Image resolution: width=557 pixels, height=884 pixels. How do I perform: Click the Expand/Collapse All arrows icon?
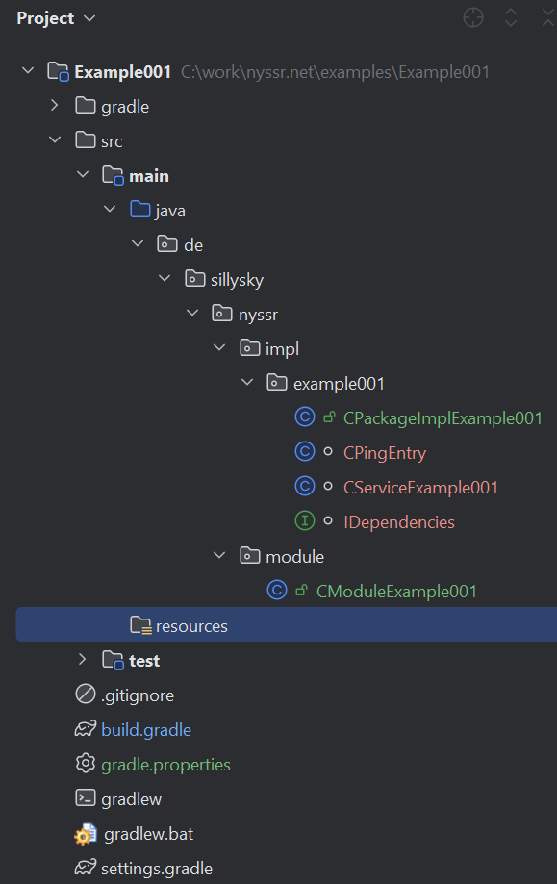[511, 17]
